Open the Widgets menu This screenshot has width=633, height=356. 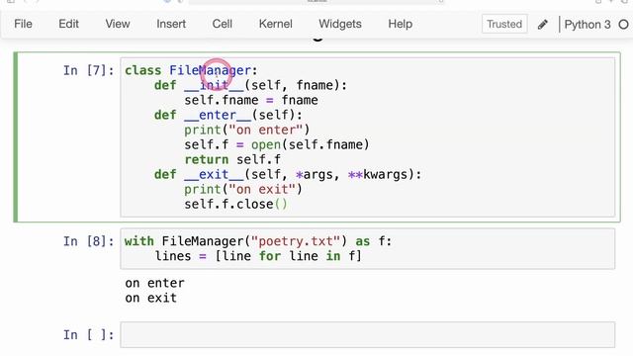(340, 24)
